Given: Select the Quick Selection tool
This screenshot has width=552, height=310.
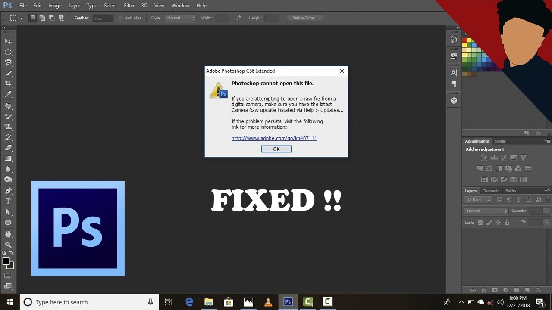Looking at the screenshot, I should (8, 73).
